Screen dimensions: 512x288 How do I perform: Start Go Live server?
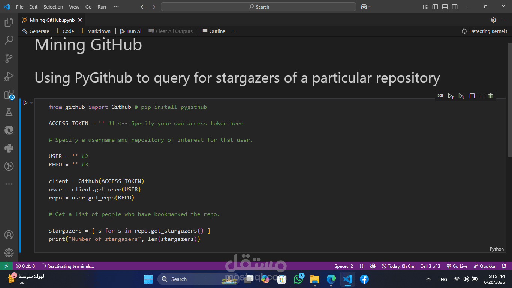point(457,266)
